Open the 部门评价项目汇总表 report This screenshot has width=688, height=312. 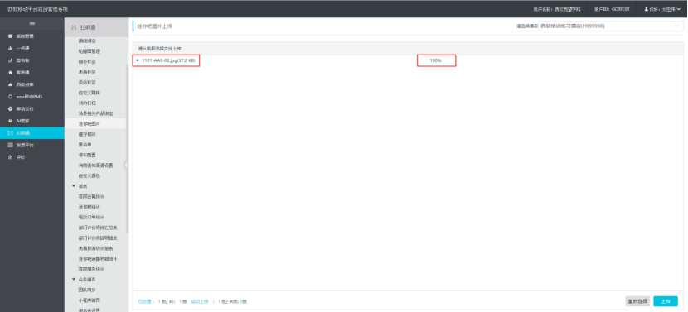point(98,228)
